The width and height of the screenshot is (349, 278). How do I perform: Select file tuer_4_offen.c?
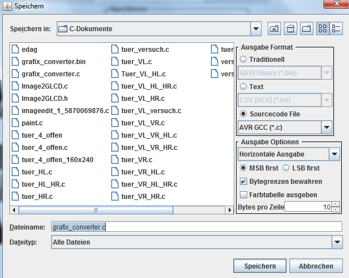point(40,147)
